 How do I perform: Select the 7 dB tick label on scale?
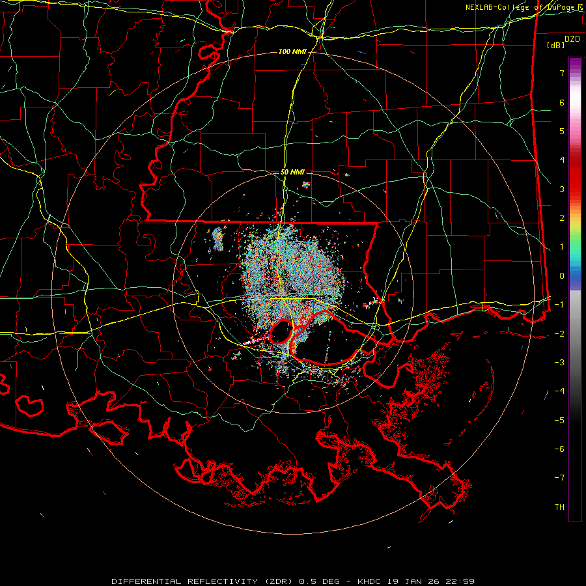562,73
